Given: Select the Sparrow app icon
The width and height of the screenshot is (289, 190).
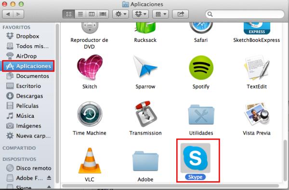Looking at the screenshot, I should point(145,67).
